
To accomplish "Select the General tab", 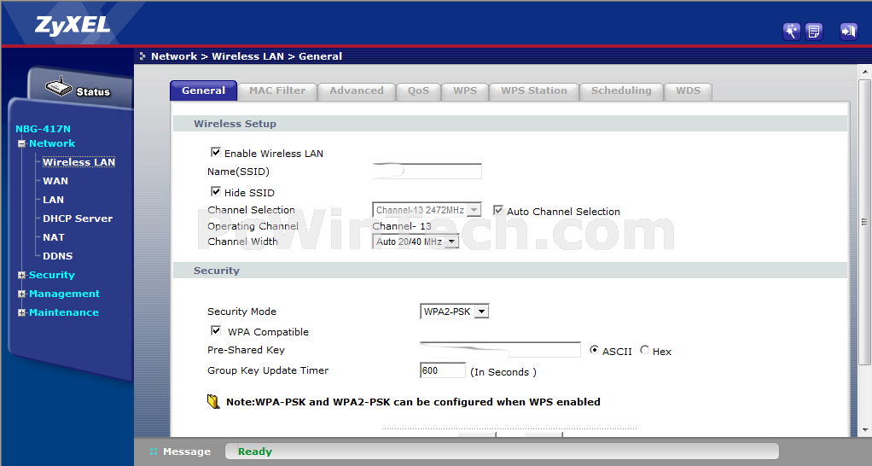I will (204, 90).
